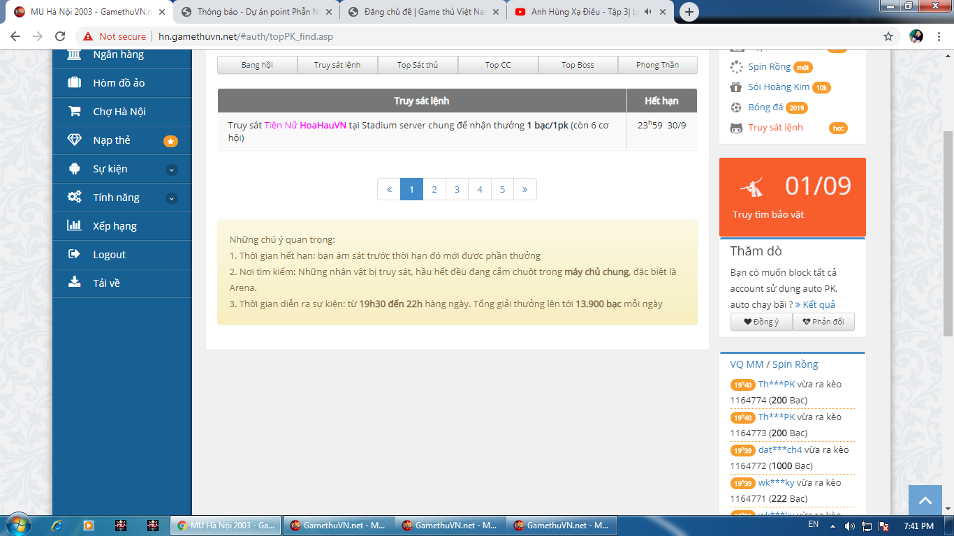The image size is (954, 536).
Task: Vote Đồng ý in the poll
Action: (761, 322)
